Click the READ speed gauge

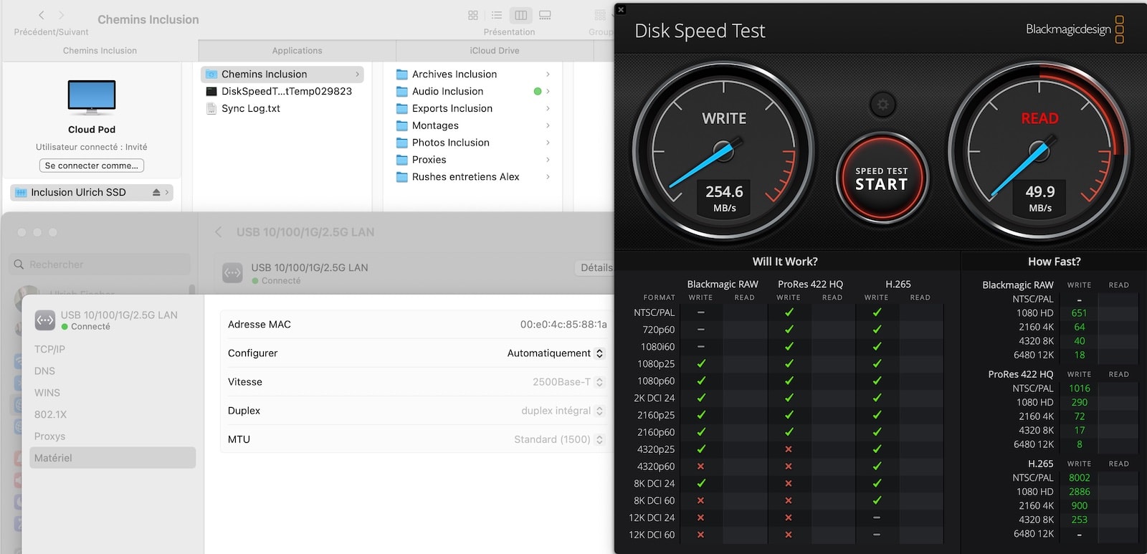tap(1039, 152)
